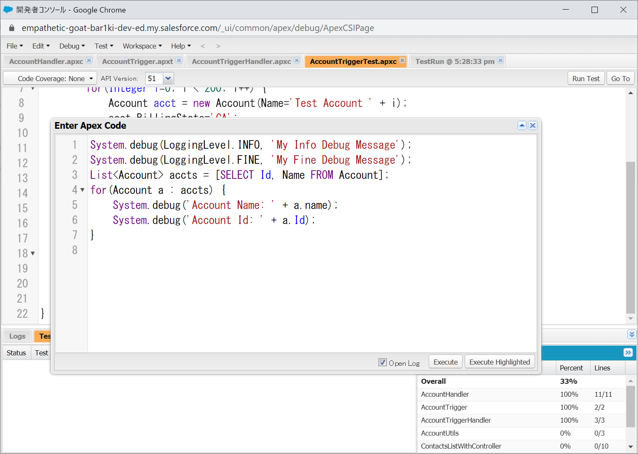Switch to AccountTrigger.apxt tab
The height and width of the screenshot is (454, 638).
[137, 61]
